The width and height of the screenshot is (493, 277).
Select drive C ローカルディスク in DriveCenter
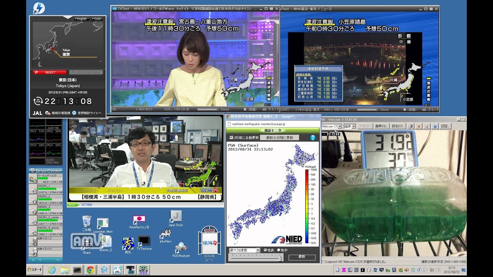[45, 179]
